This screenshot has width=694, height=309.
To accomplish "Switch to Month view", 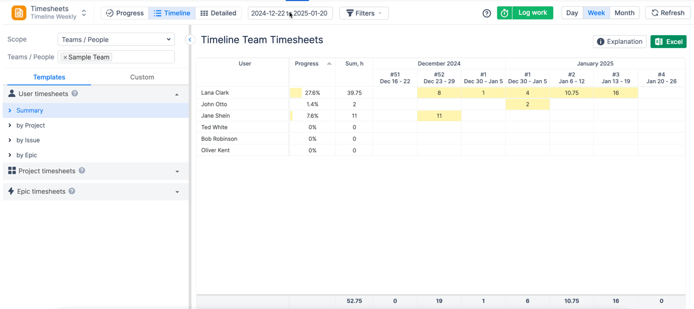I will tap(624, 13).
